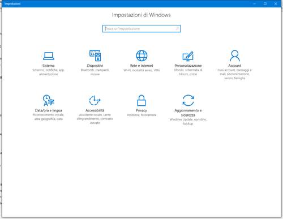This screenshot has height=219, width=283.
Task: Select the 'Privacy' label
Action: (x=141, y=110)
